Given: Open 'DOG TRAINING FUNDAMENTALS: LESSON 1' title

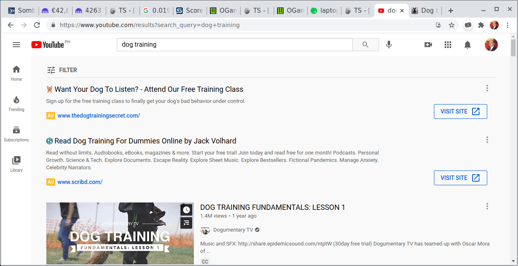Looking at the screenshot, I should click(x=273, y=207).
